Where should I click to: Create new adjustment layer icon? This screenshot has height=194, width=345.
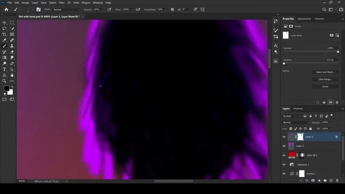(319, 181)
